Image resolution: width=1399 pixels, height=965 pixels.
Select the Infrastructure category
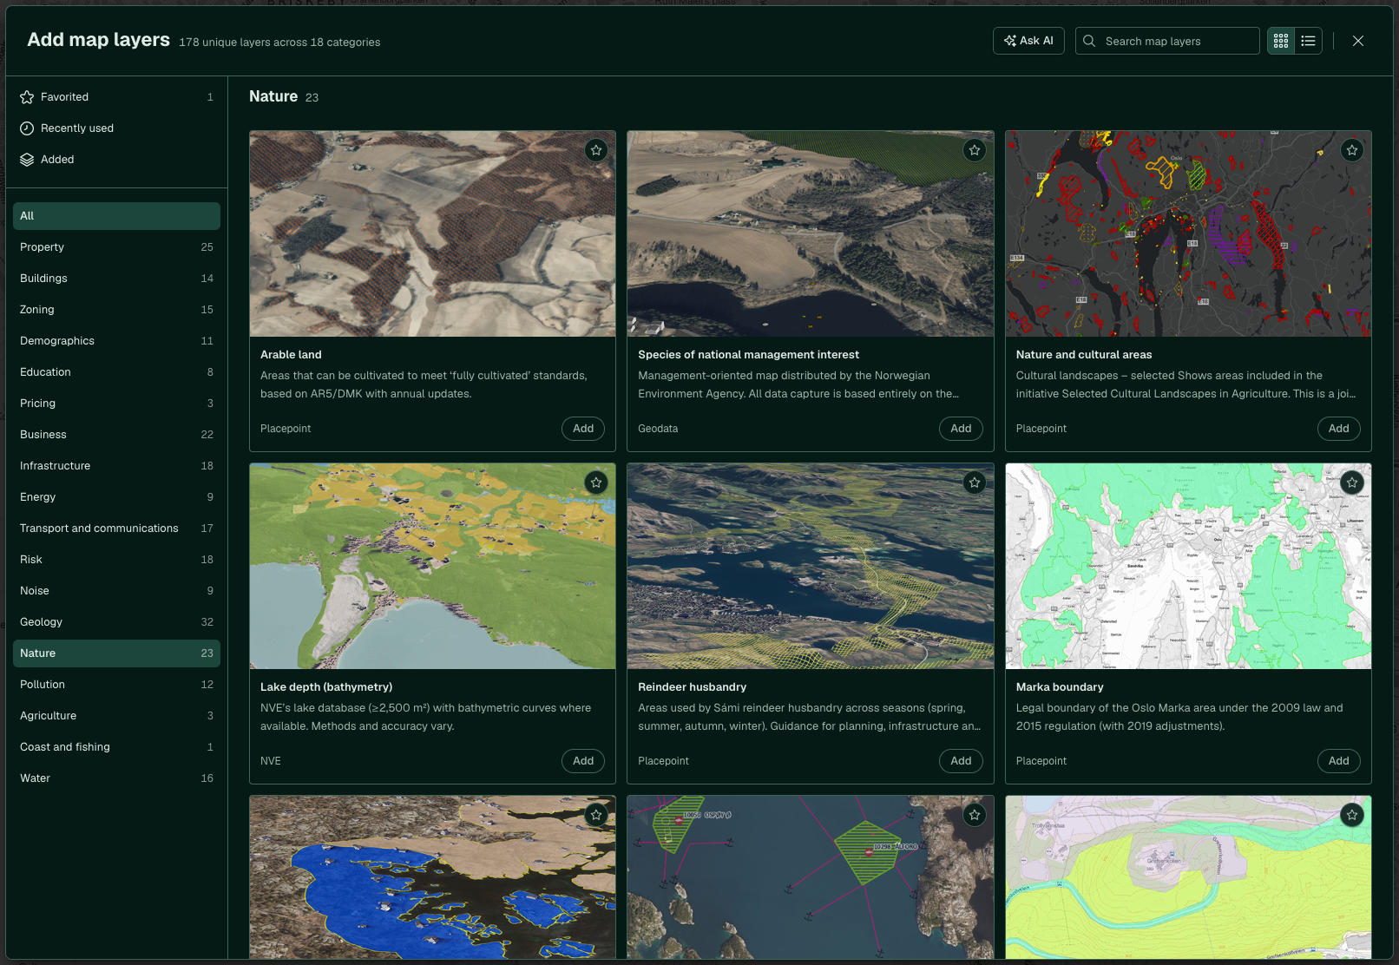click(x=116, y=466)
